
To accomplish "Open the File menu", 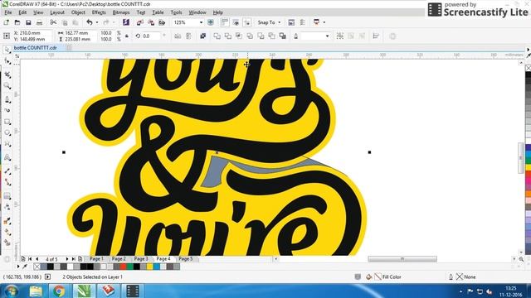I will [x=8, y=12].
